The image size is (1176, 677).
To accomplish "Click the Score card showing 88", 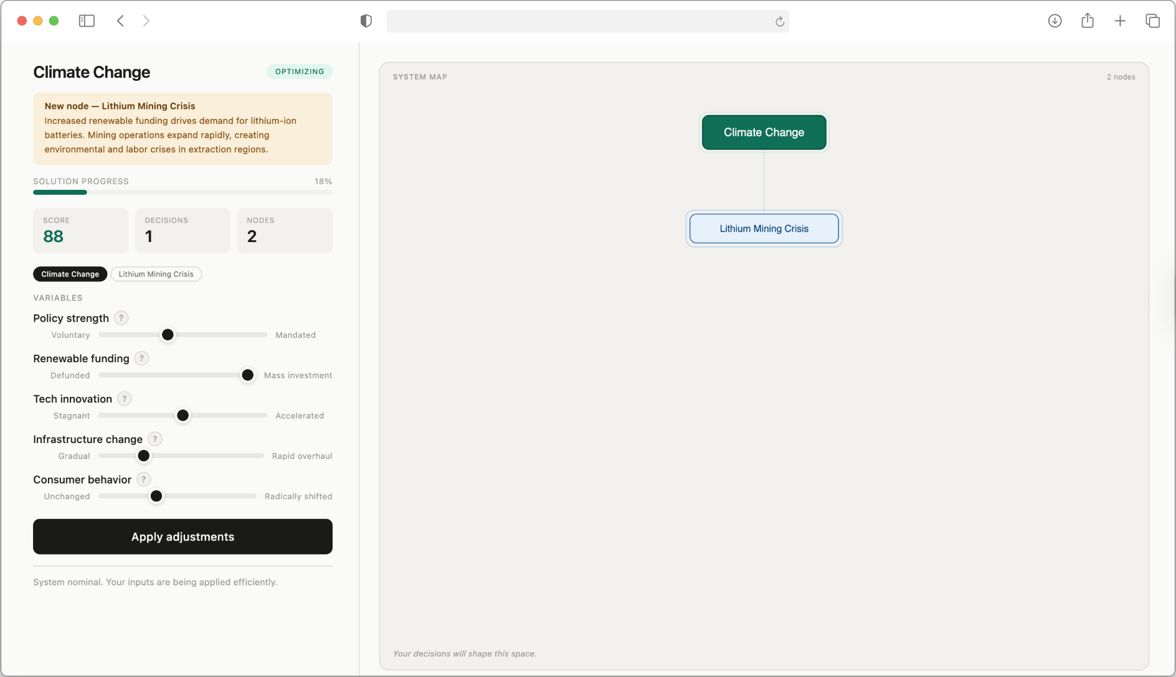I will tap(81, 230).
